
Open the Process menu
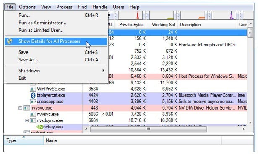pos(64,7)
